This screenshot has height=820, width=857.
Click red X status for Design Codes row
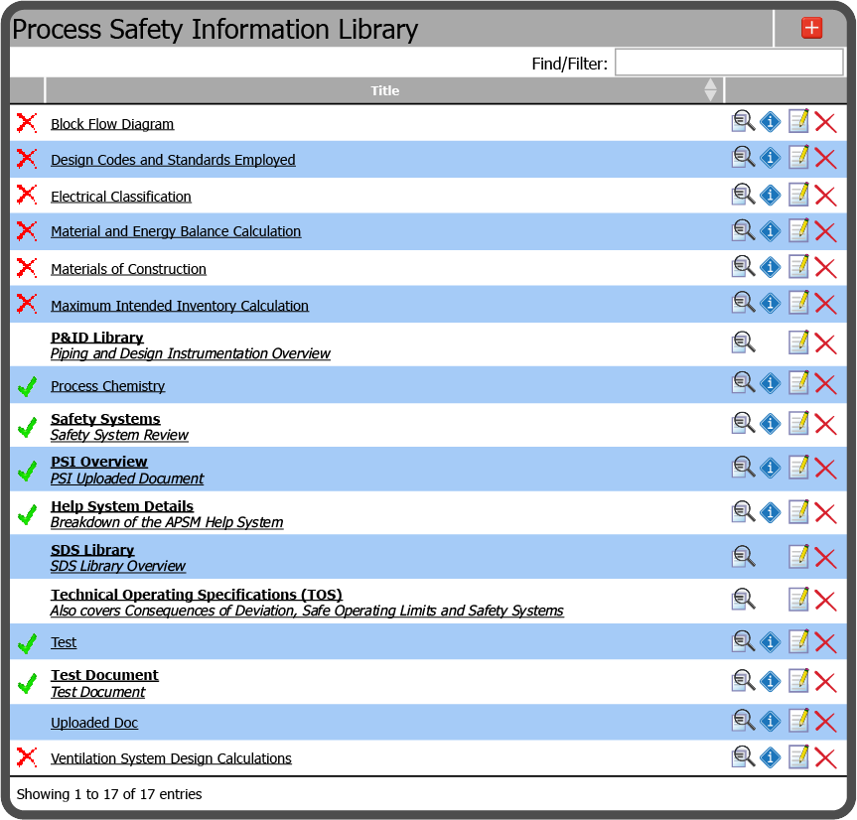tap(27, 159)
